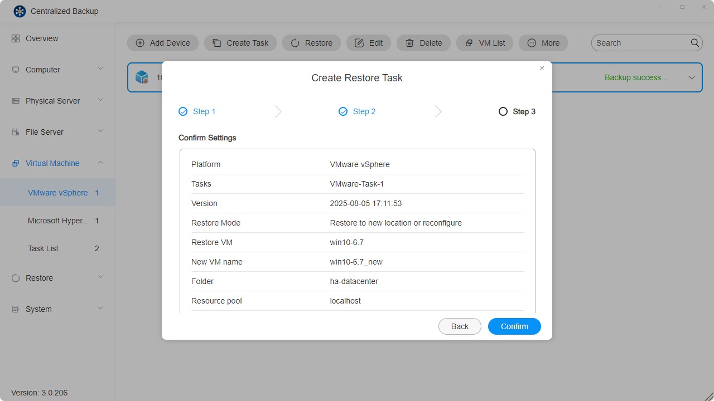
Task: Click the More options icon
Action: coord(532,43)
